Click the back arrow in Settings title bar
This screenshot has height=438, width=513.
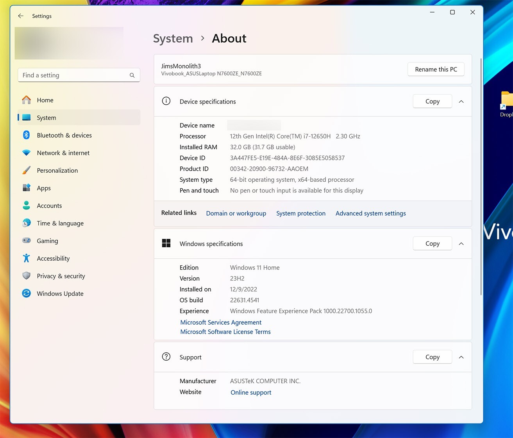[21, 16]
